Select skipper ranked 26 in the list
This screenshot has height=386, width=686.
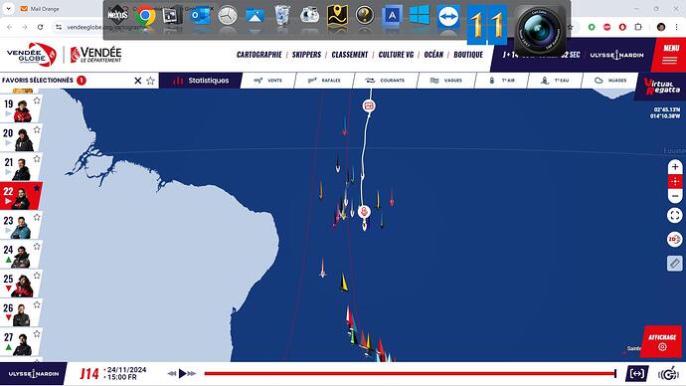click(21, 312)
